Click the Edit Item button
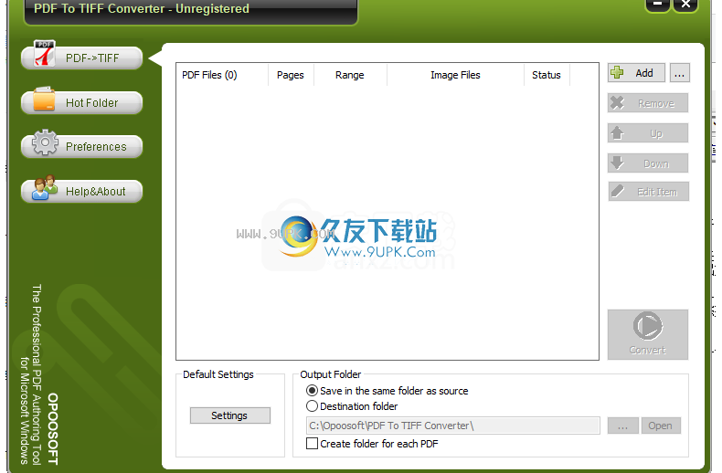Image resolution: width=722 pixels, height=473 pixels. tap(648, 192)
